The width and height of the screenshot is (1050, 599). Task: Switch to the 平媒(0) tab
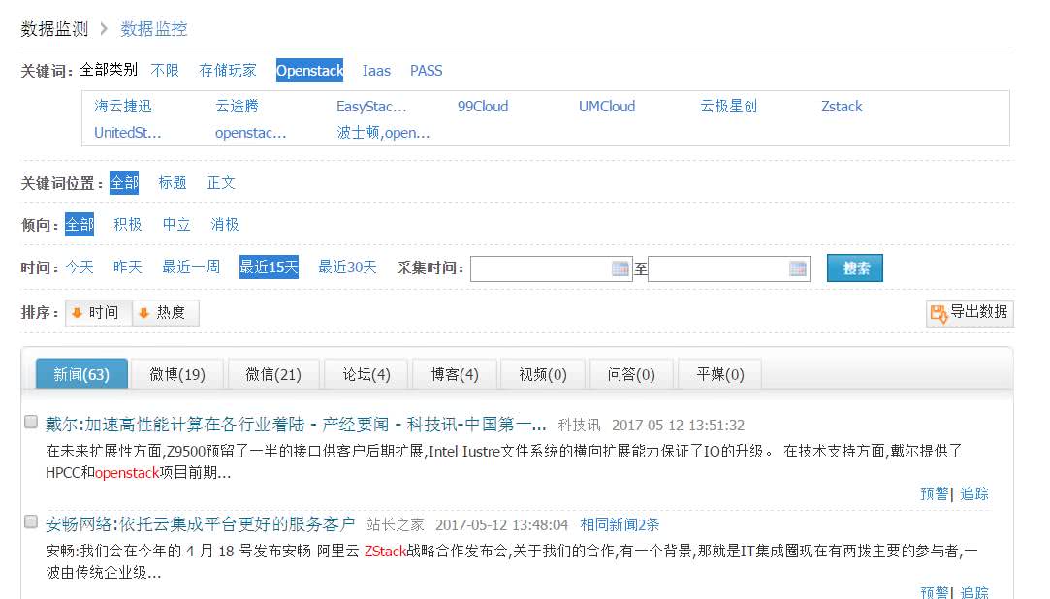tap(719, 374)
